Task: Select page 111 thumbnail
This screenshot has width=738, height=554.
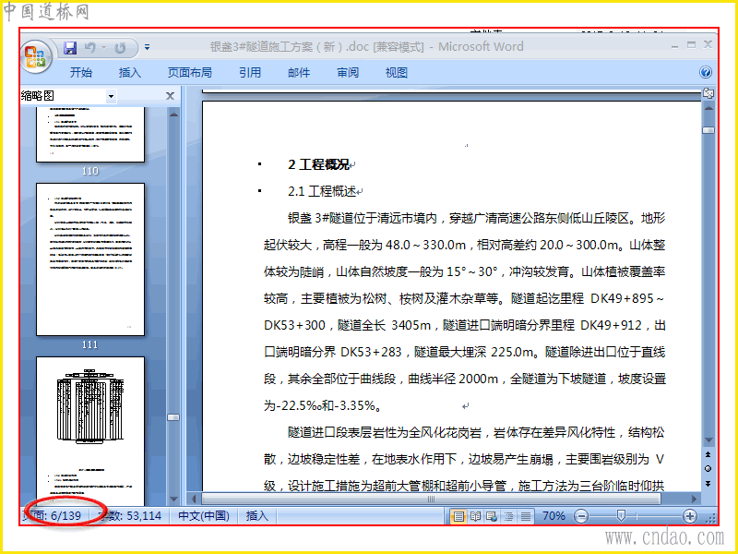Action: click(x=90, y=259)
